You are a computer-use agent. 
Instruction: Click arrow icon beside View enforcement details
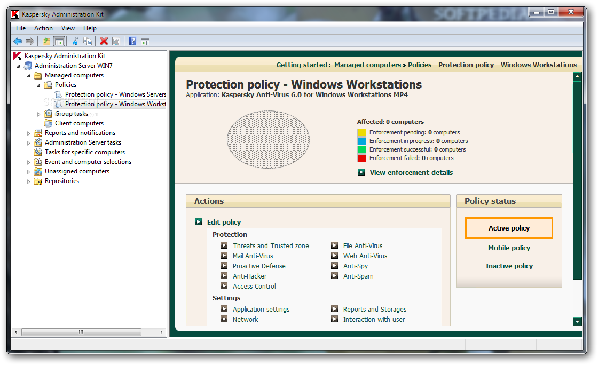point(361,172)
